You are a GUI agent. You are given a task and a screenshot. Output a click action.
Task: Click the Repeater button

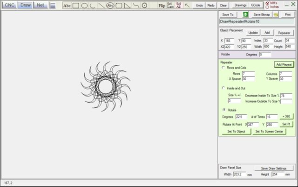284,33
